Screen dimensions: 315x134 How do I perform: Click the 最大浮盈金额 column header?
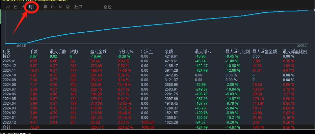point(265,52)
